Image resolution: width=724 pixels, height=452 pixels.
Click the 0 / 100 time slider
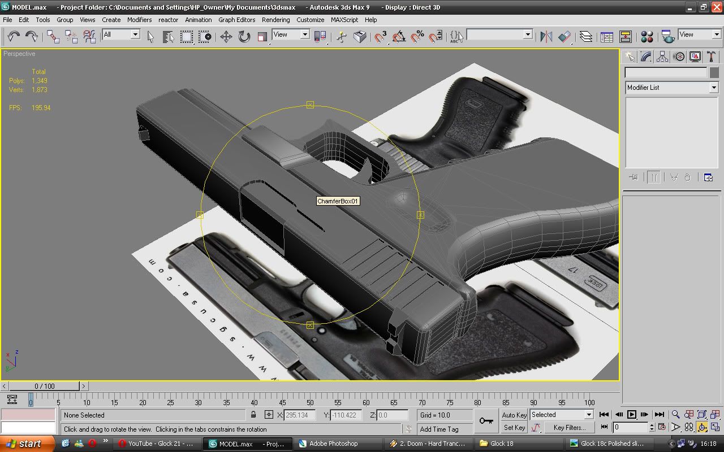45,386
